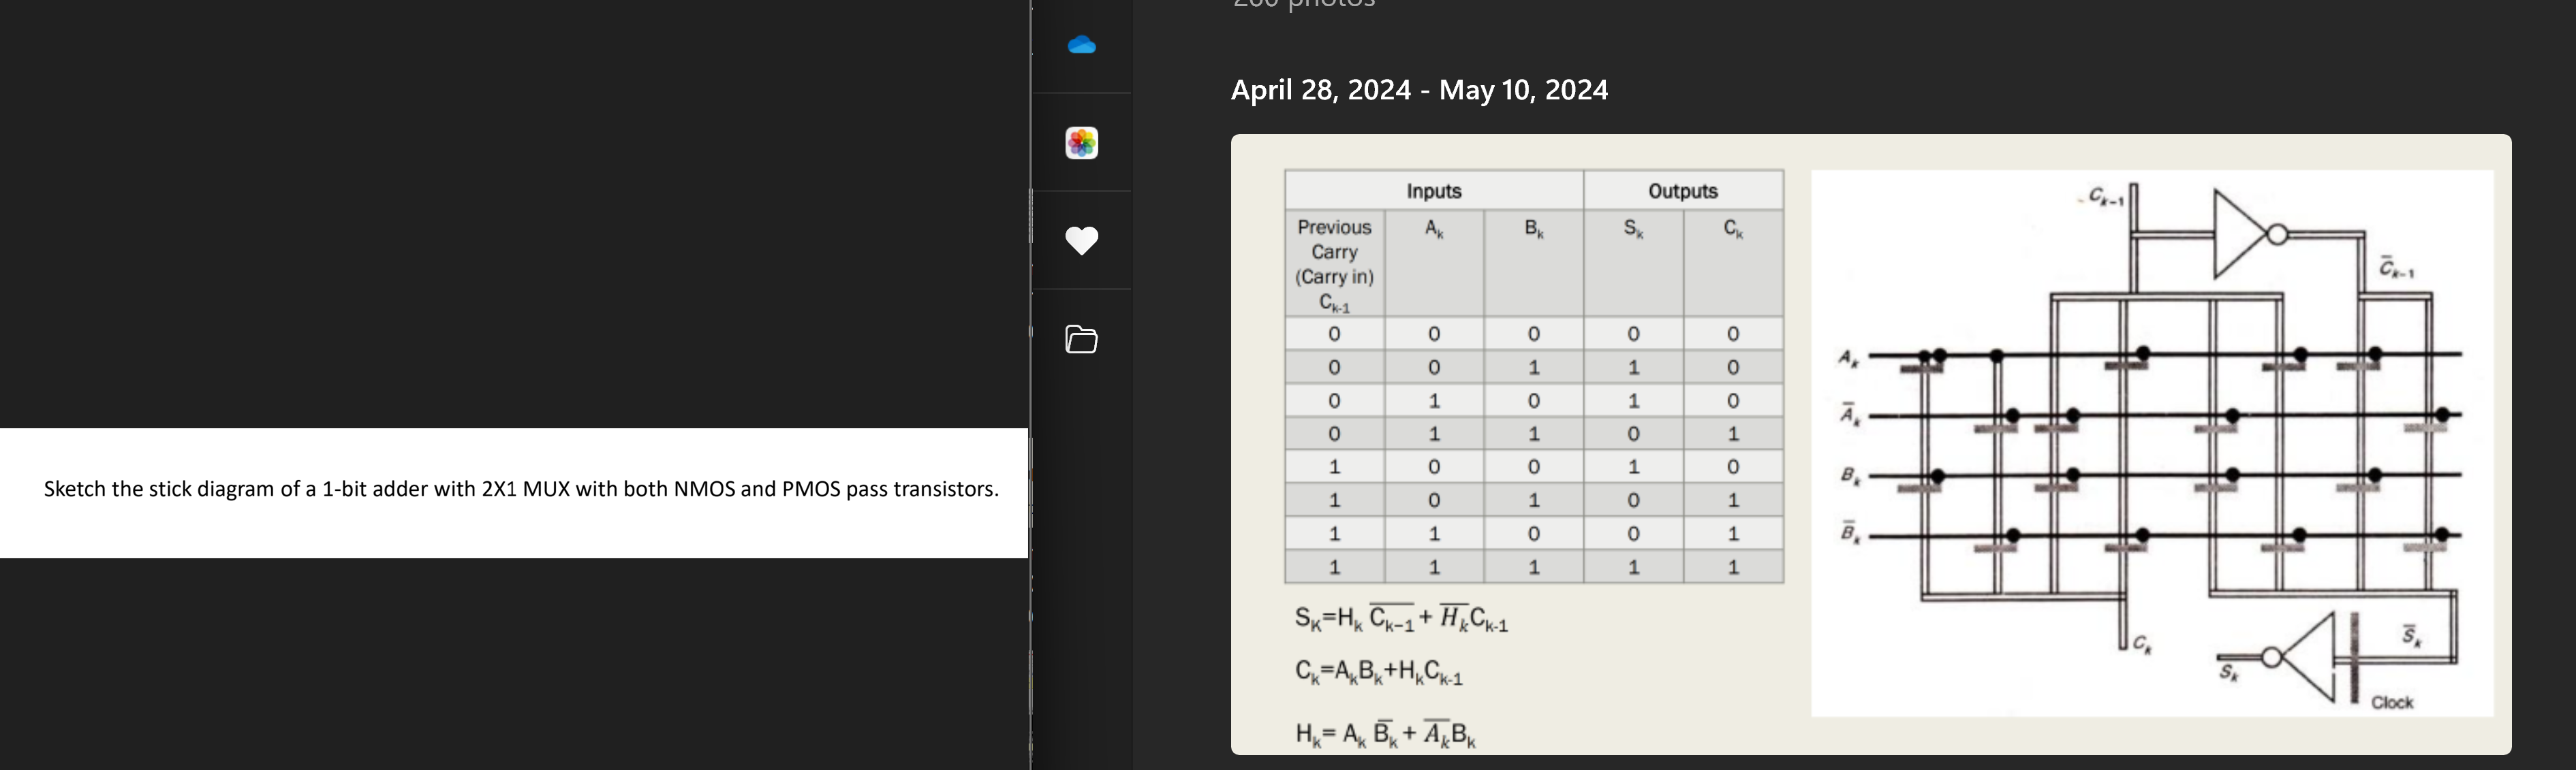Click the Sk equation below the table
The image size is (2576, 770).
coord(1400,618)
